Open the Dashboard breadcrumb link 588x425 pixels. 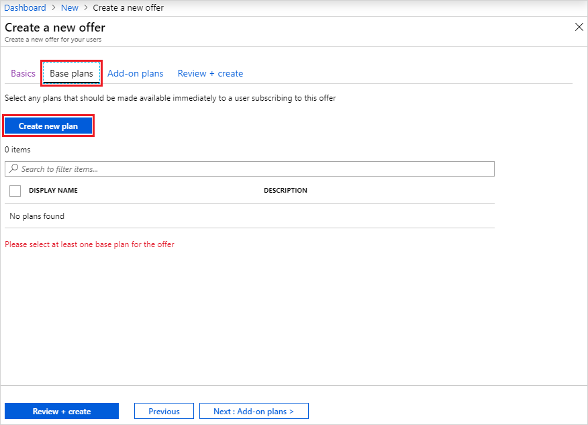(25, 7)
